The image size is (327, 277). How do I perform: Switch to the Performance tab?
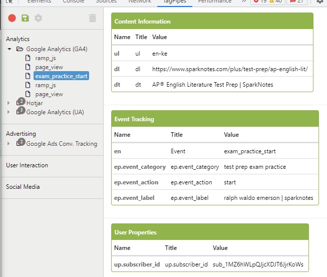(215, 2)
